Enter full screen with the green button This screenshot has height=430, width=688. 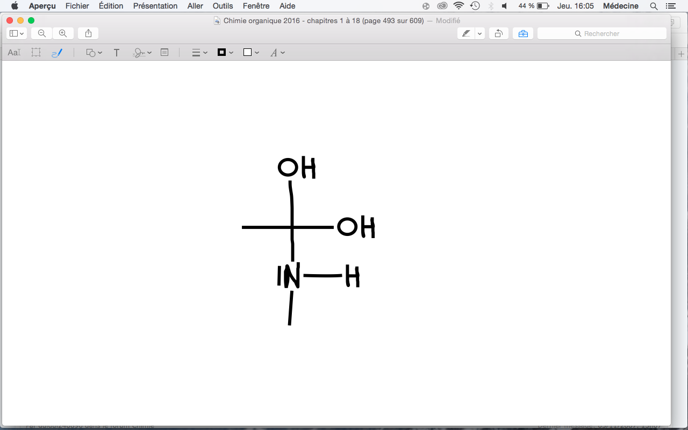coord(31,20)
